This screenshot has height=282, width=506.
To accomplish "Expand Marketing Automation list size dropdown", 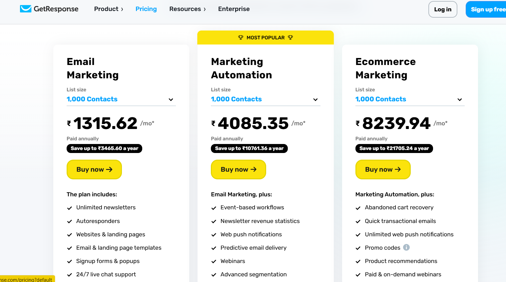I will (315, 99).
